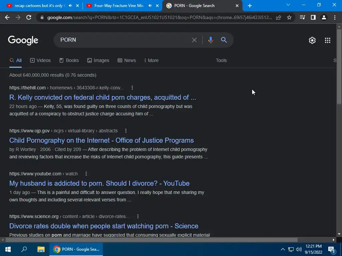Open the search Tools button
342x256 pixels.
[x=221, y=61]
